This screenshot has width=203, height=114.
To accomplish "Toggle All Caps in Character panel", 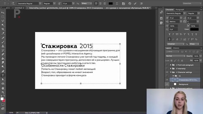I will [177, 34].
